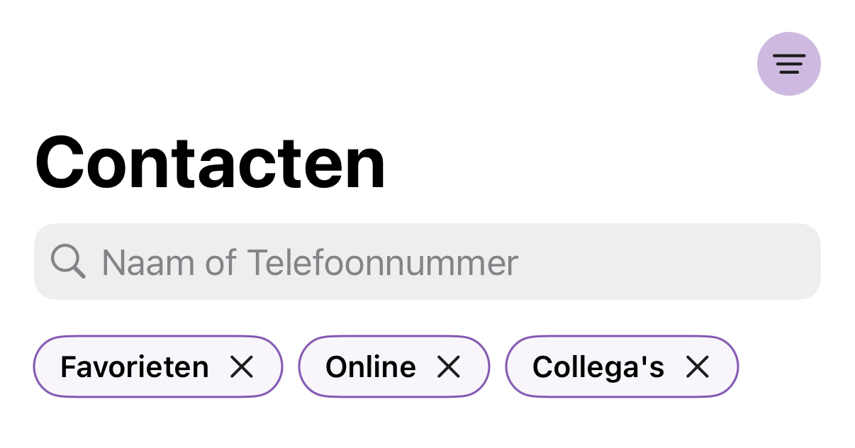Select the Collega's filter chip label
This screenshot has height=448, width=855.
[x=598, y=367]
